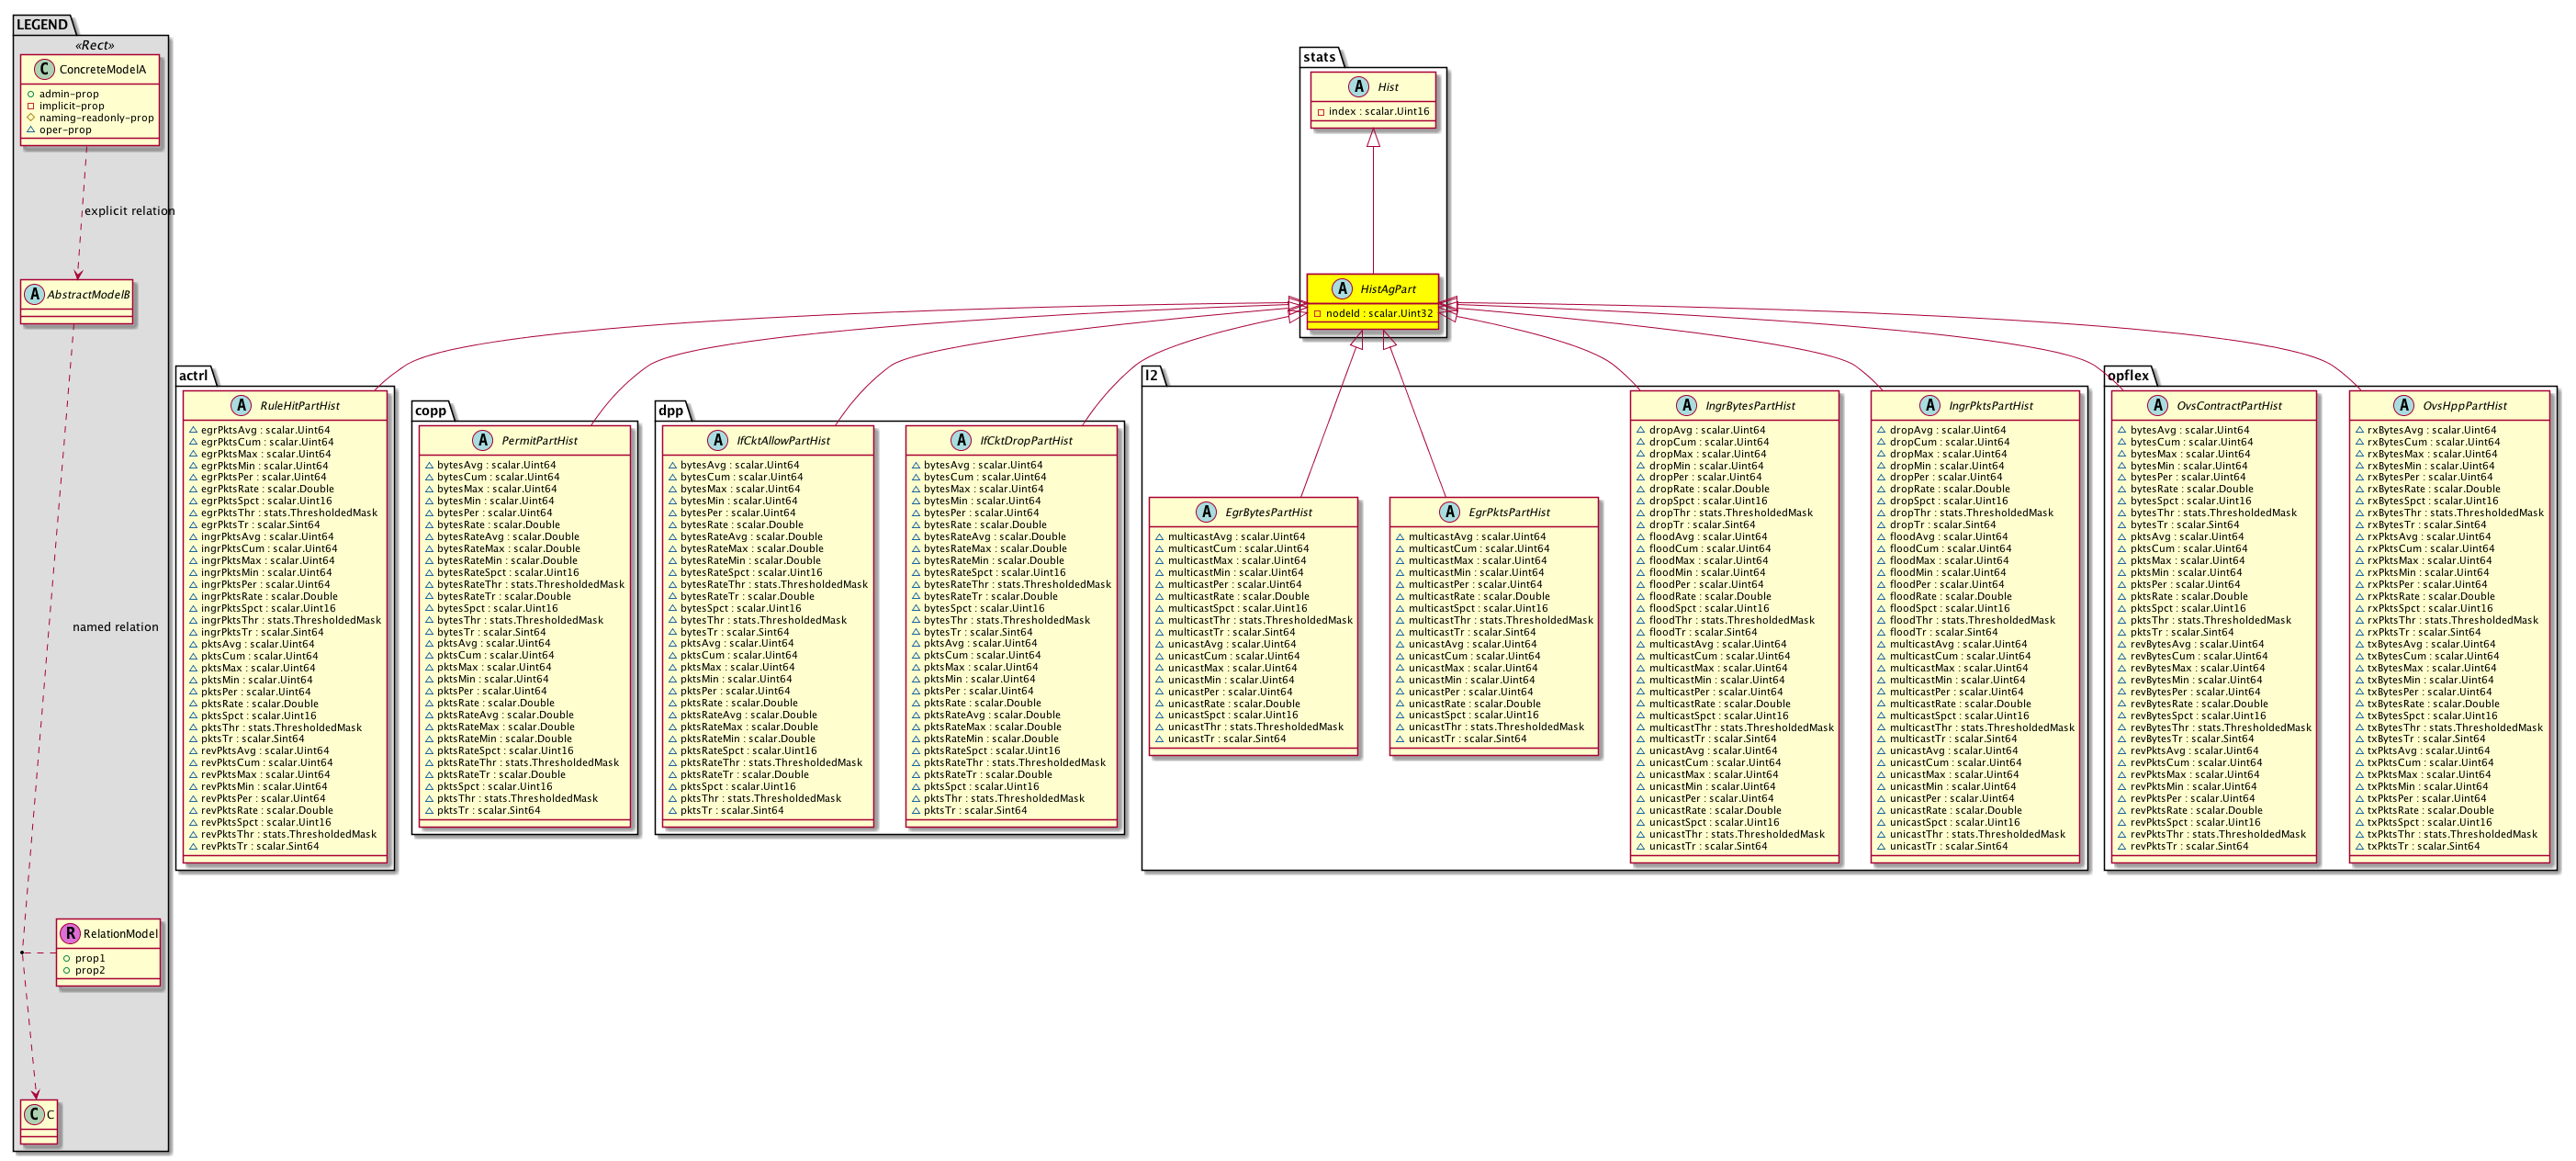The image size is (2576, 1161).
Task: Select the stats package tab label
Action: (1319, 57)
